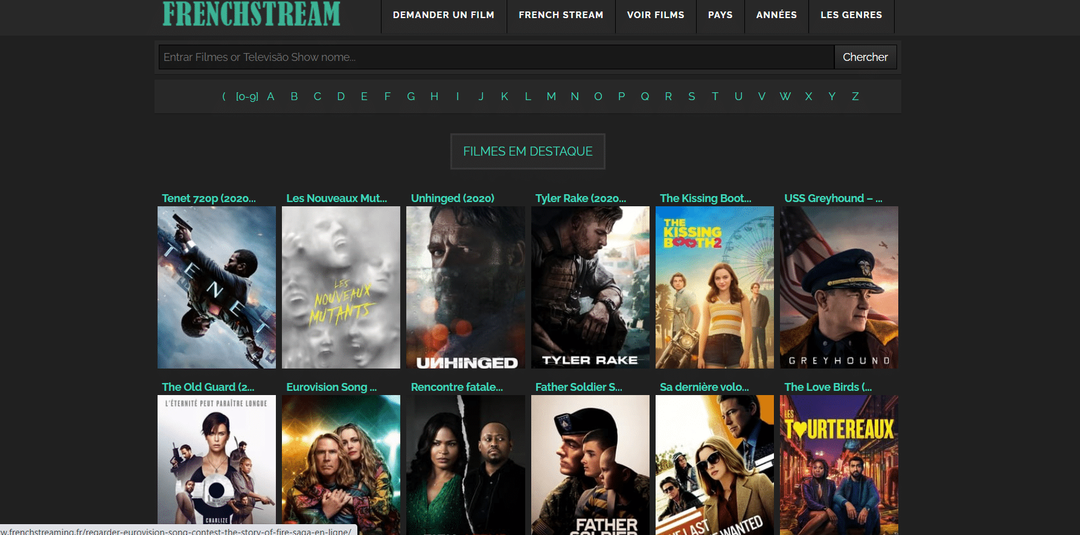Filter titles by letter W
Screen dimensions: 1080x535
[785, 97]
